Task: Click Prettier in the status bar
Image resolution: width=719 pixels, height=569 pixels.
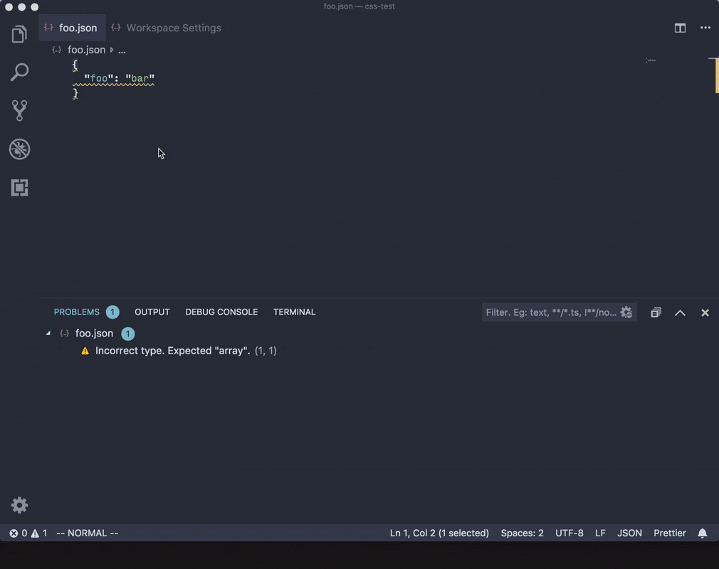Action: 669,533
